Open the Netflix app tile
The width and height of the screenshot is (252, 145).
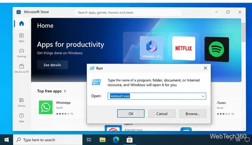coord(184,48)
